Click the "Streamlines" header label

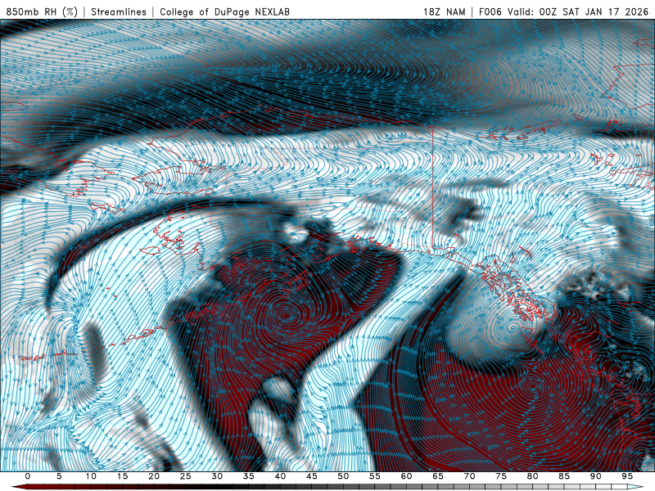(119, 11)
